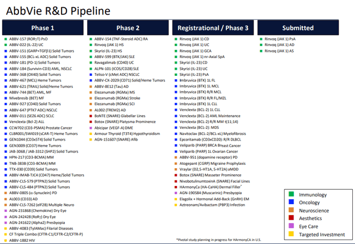Select Navitoclax (BCL-2/BCL-xL) Myelofibrosis
Screen dimensions: 355x244
pos(212,134)
